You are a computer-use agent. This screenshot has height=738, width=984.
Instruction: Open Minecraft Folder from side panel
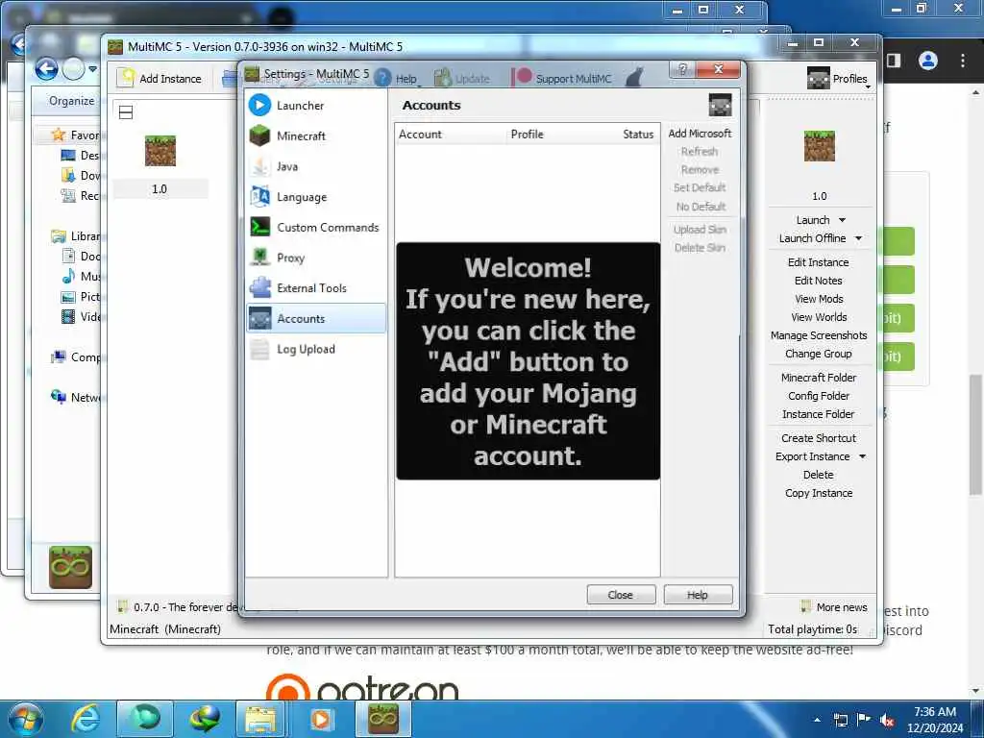[x=819, y=377]
